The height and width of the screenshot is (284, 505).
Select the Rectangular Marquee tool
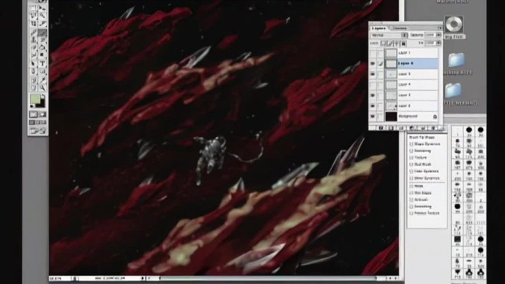click(x=34, y=8)
